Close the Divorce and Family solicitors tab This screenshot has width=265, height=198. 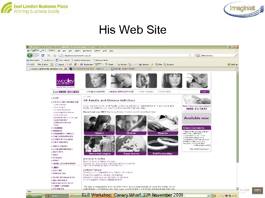pos(66,69)
